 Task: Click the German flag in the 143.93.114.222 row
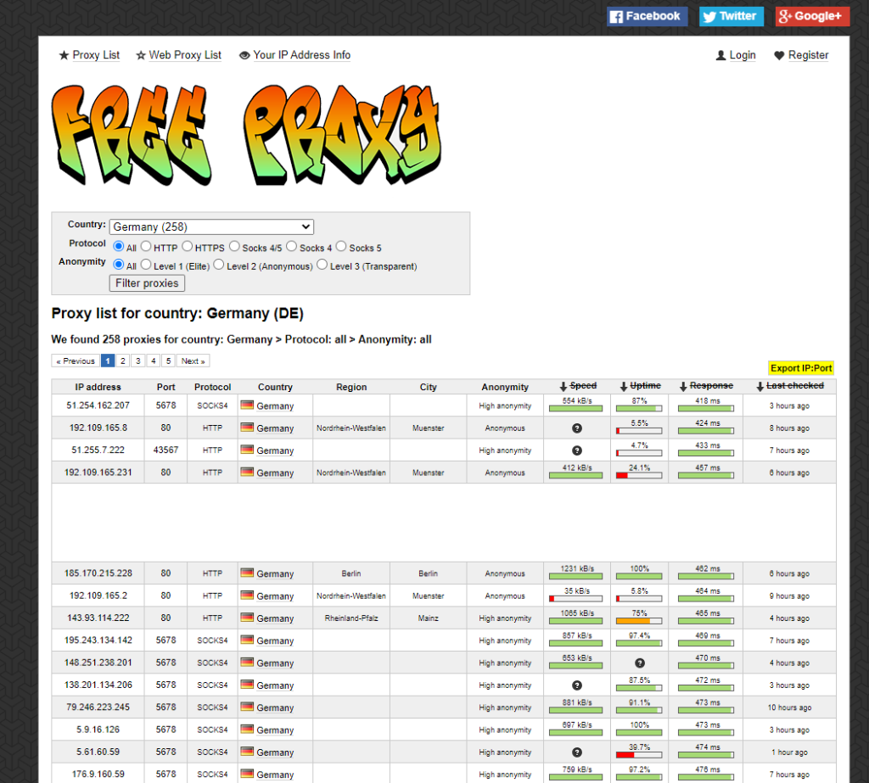pos(247,618)
